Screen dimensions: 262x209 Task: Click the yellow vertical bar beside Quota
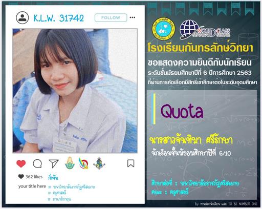[x=155, y=109]
